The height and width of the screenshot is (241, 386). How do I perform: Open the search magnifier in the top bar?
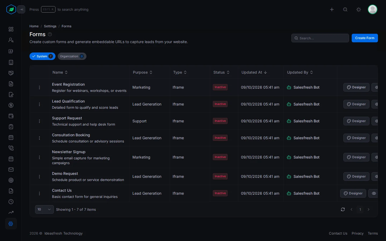[345, 9]
